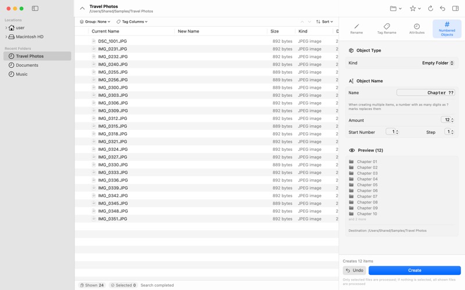Click the kind cell of IMG_0348.JPG

(310, 211)
